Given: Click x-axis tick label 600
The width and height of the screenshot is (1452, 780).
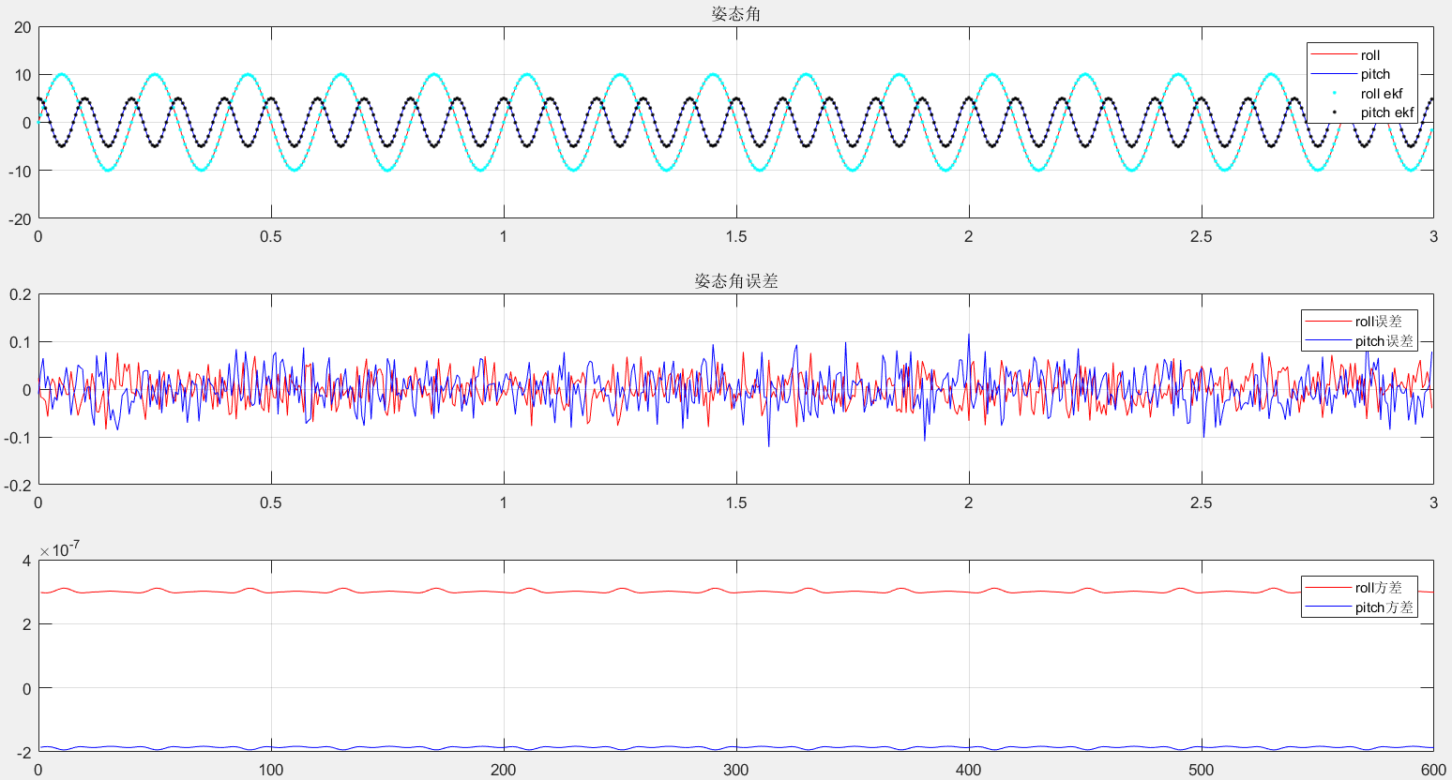Looking at the screenshot, I should click(x=1433, y=770).
